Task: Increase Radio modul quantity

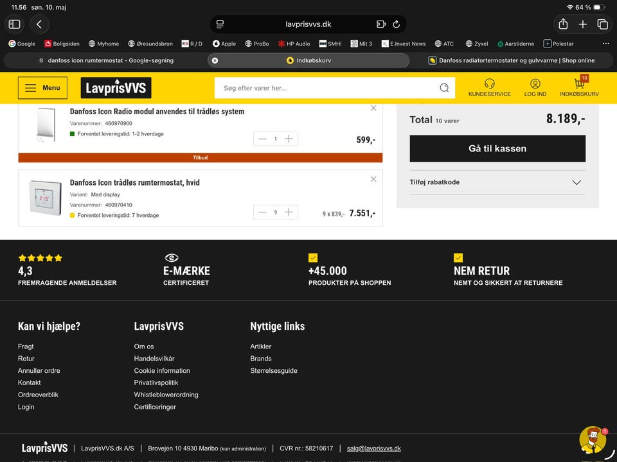Action: (x=289, y=139)
